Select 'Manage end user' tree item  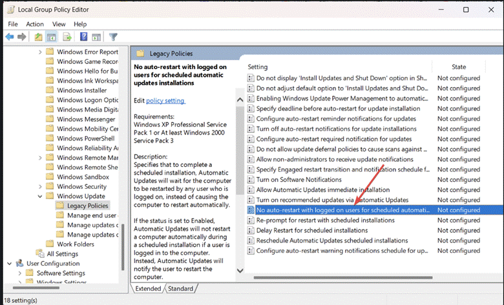[x=92, y=215]
